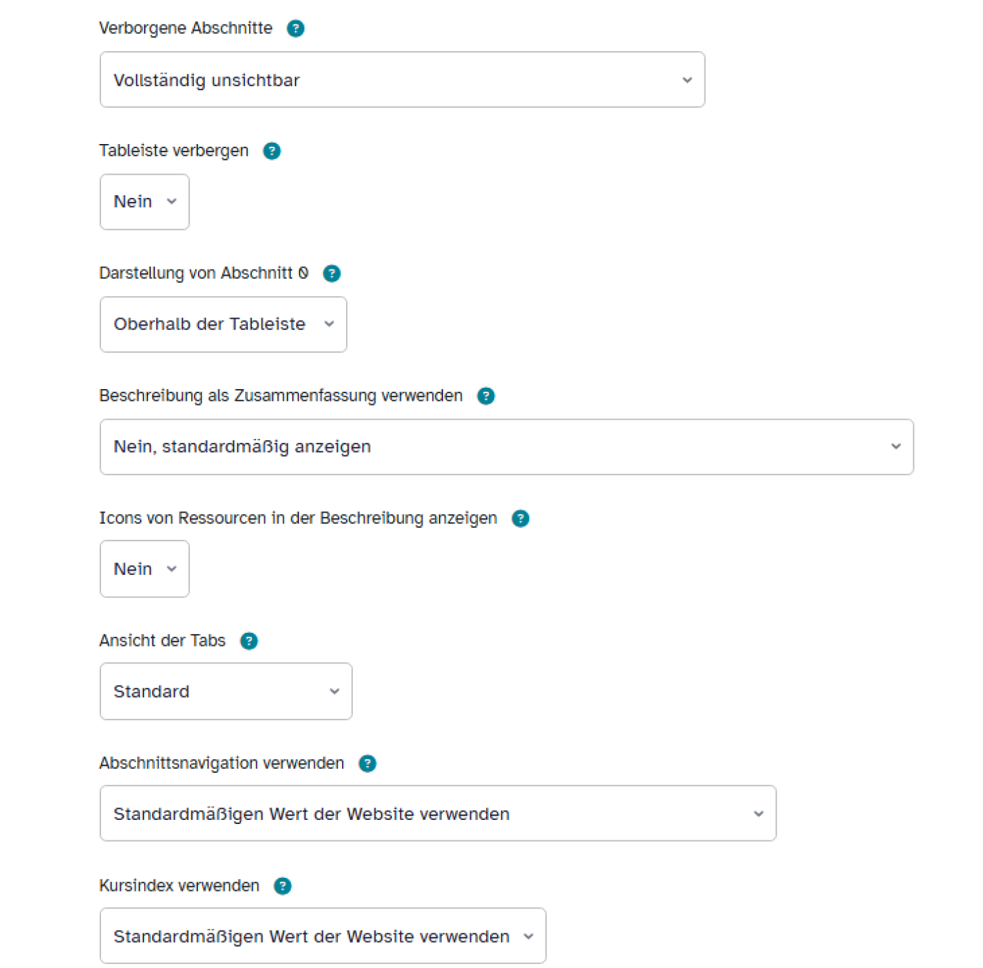Viewport: 983px width, 968px height.
Task: Change Tableiste verbergen from Nein
Action: coord(144,201)
